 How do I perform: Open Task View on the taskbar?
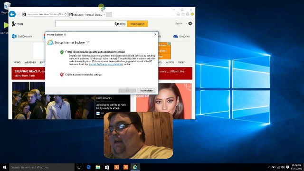point(79,167)
